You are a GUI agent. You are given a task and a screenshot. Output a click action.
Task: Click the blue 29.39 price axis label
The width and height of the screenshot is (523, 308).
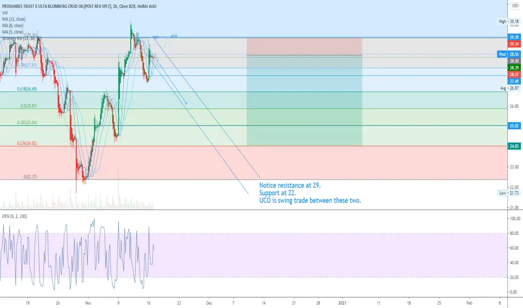click(514, 37)
